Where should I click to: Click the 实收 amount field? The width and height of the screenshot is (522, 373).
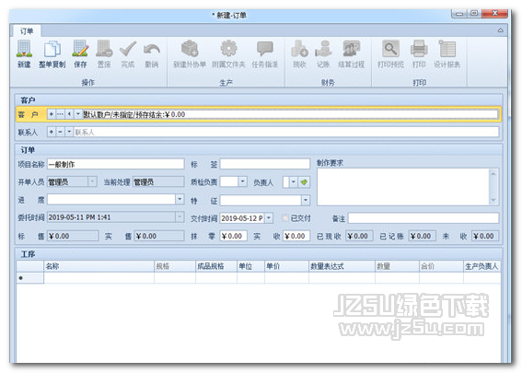pyautogui.click(x=296, y=236)
